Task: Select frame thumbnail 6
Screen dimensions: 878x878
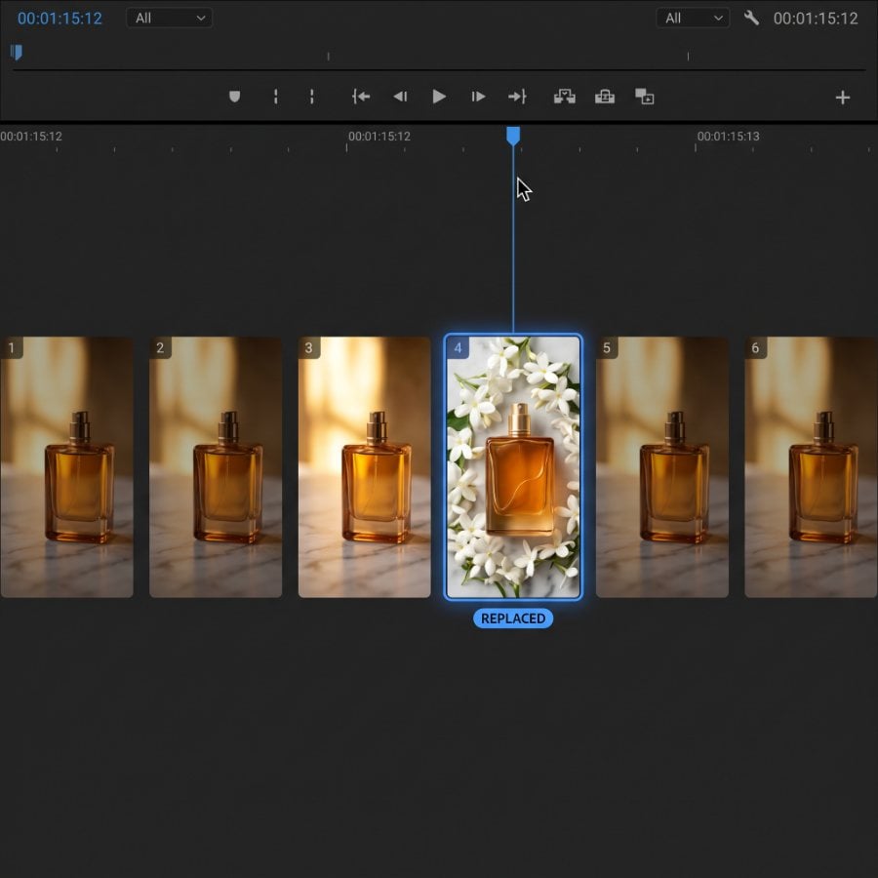Action: point(811,467)
